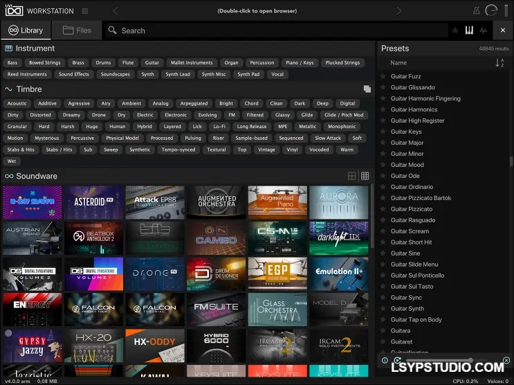Click the waveform icon beside the search bar
This screenshot has height=385, width=514.
click(483, 30)
